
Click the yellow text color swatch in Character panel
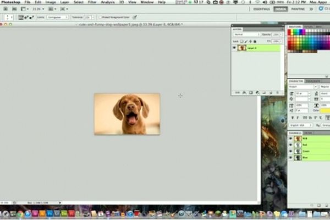323,111
